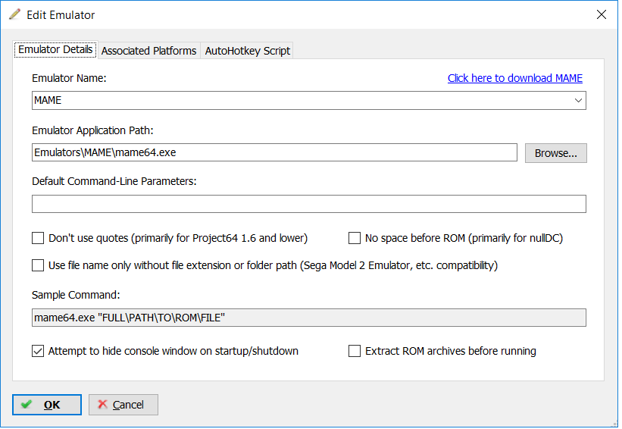Open the AutoHotkey Script tab

[x=248, y=51]
